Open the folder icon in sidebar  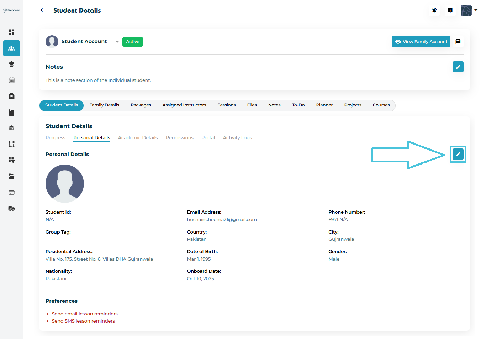point(11,176)
